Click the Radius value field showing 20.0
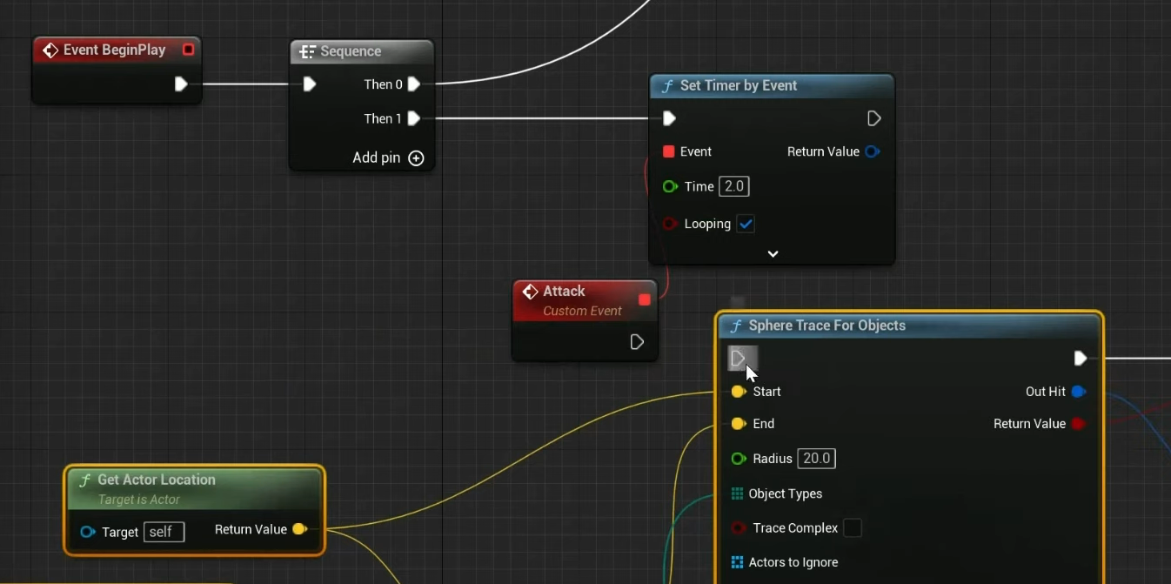Screen dimensions: 1171x584 coord(817,459)
